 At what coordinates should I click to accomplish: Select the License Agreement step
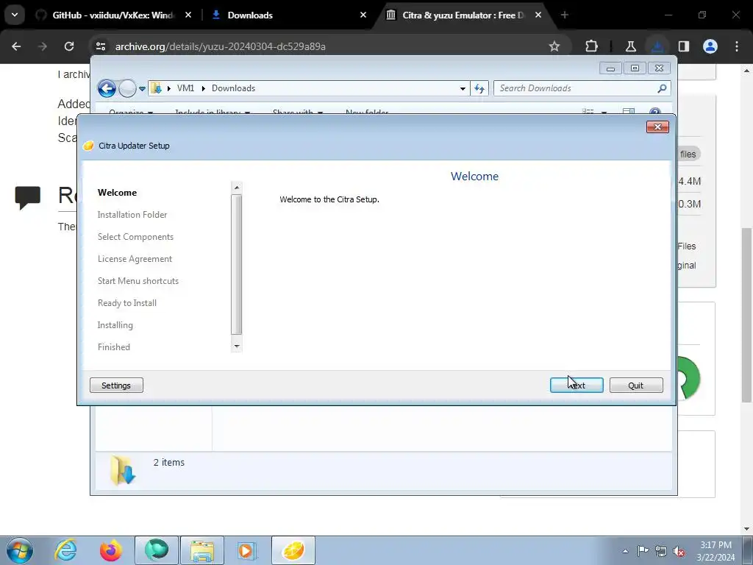click(x=135, y=259)
